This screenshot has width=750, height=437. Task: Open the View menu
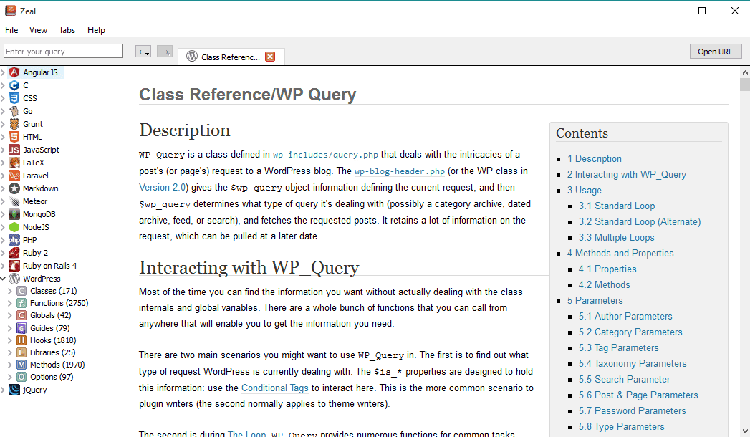pos(38,29)
